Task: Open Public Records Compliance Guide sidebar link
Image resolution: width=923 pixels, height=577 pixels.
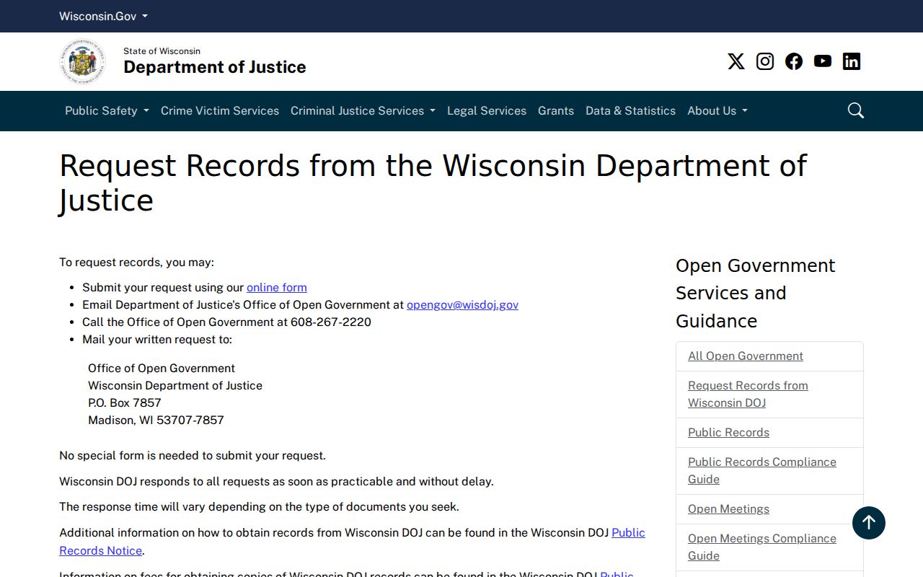Action: pyautogui.click(x=762, y=470)
